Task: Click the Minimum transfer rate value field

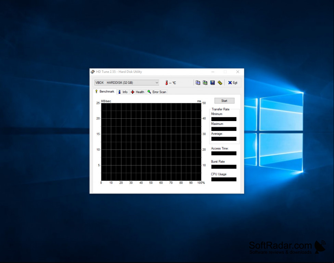Action: [224, 119]
